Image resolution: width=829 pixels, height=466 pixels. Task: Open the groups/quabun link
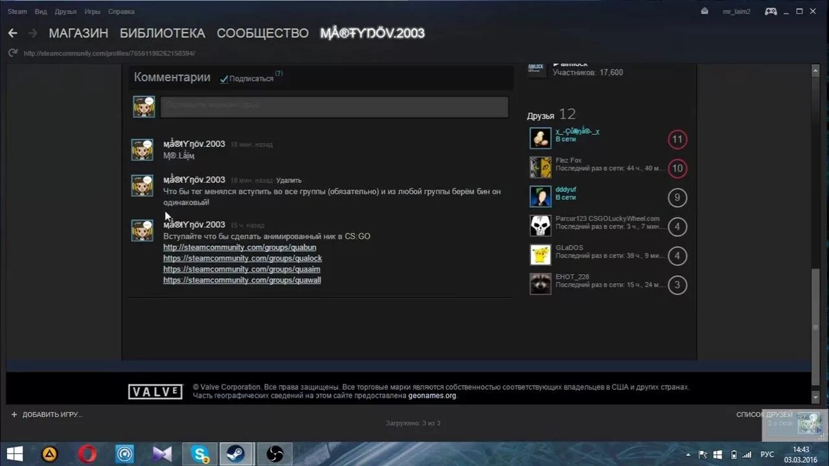pos(240,247)
